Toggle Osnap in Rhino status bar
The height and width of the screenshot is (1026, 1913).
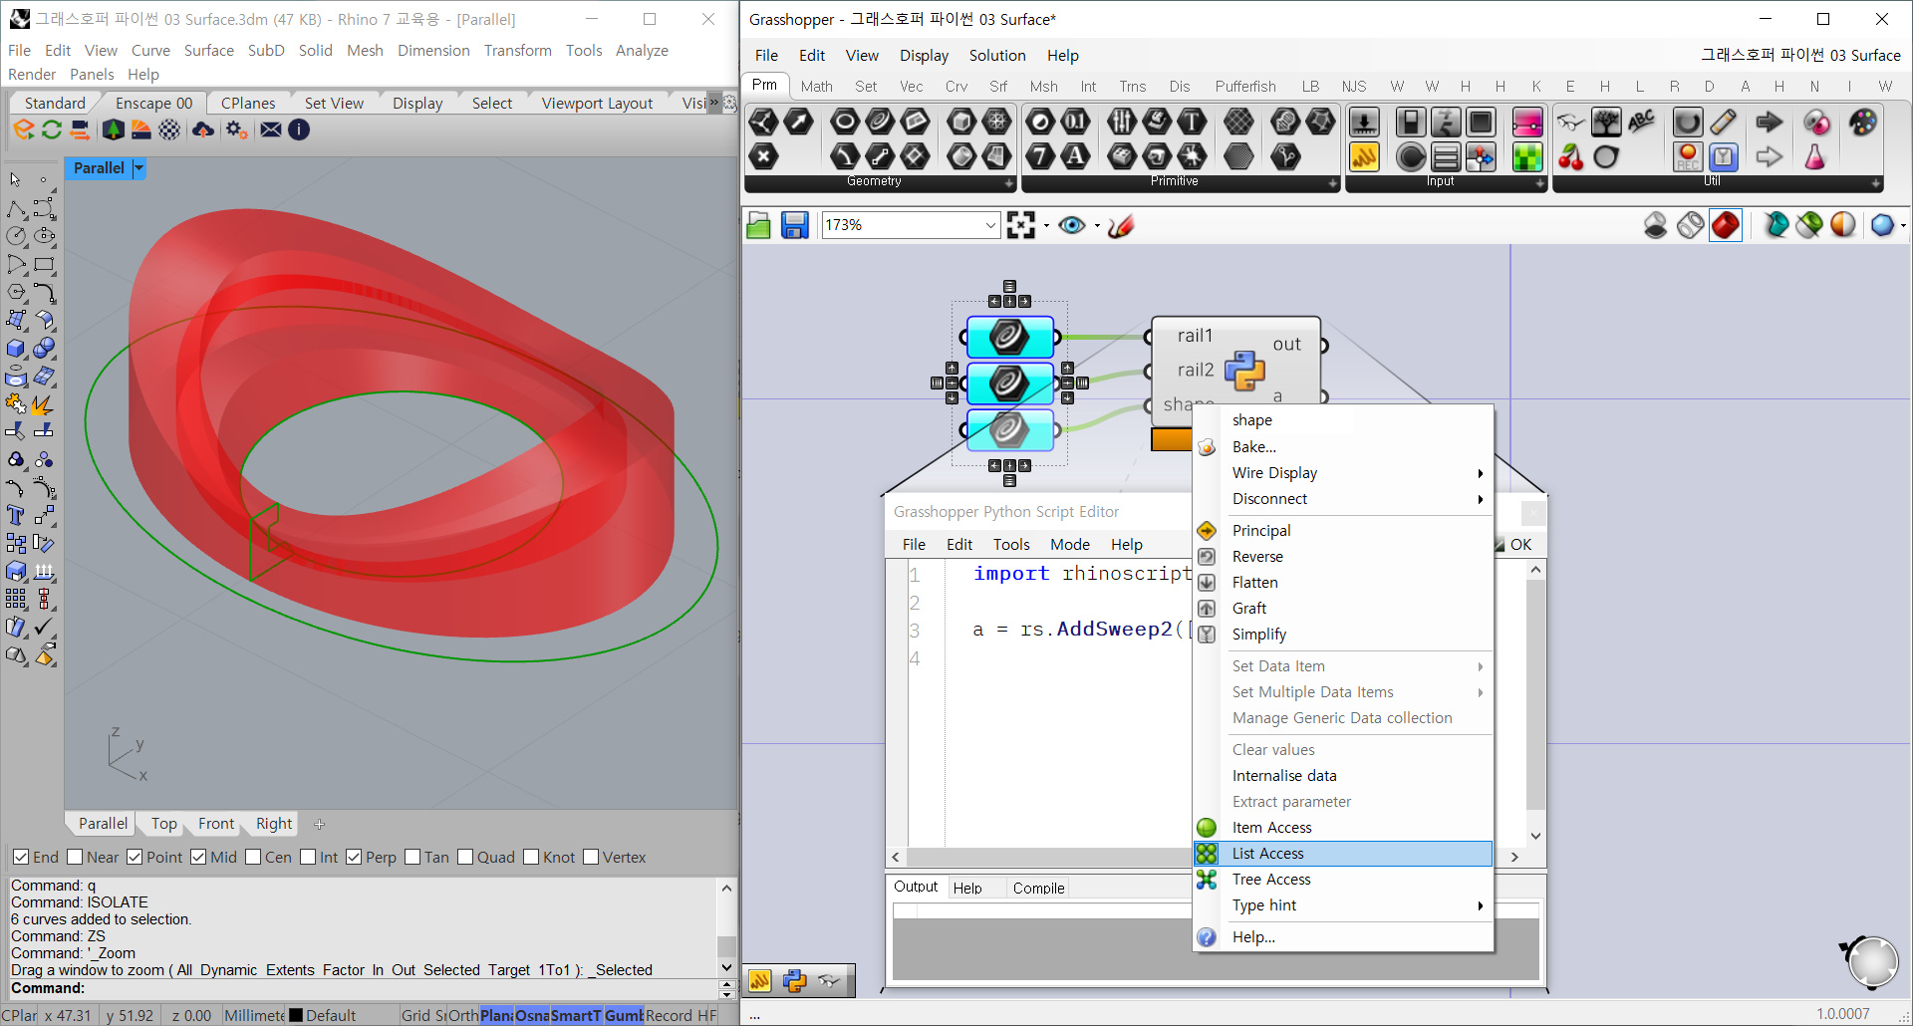coord(532,1016)
